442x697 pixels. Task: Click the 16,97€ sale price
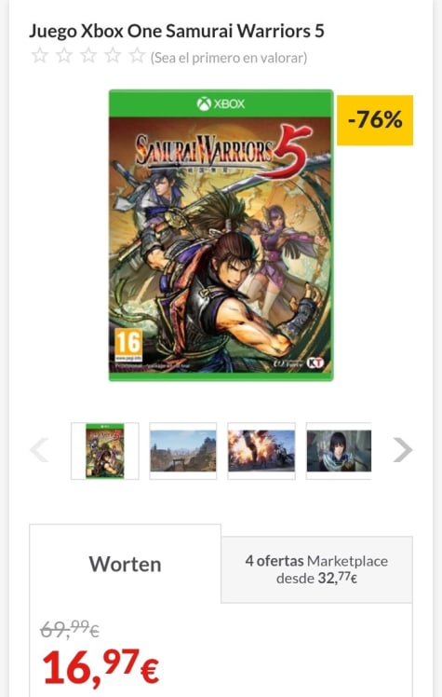click(100, 668)
